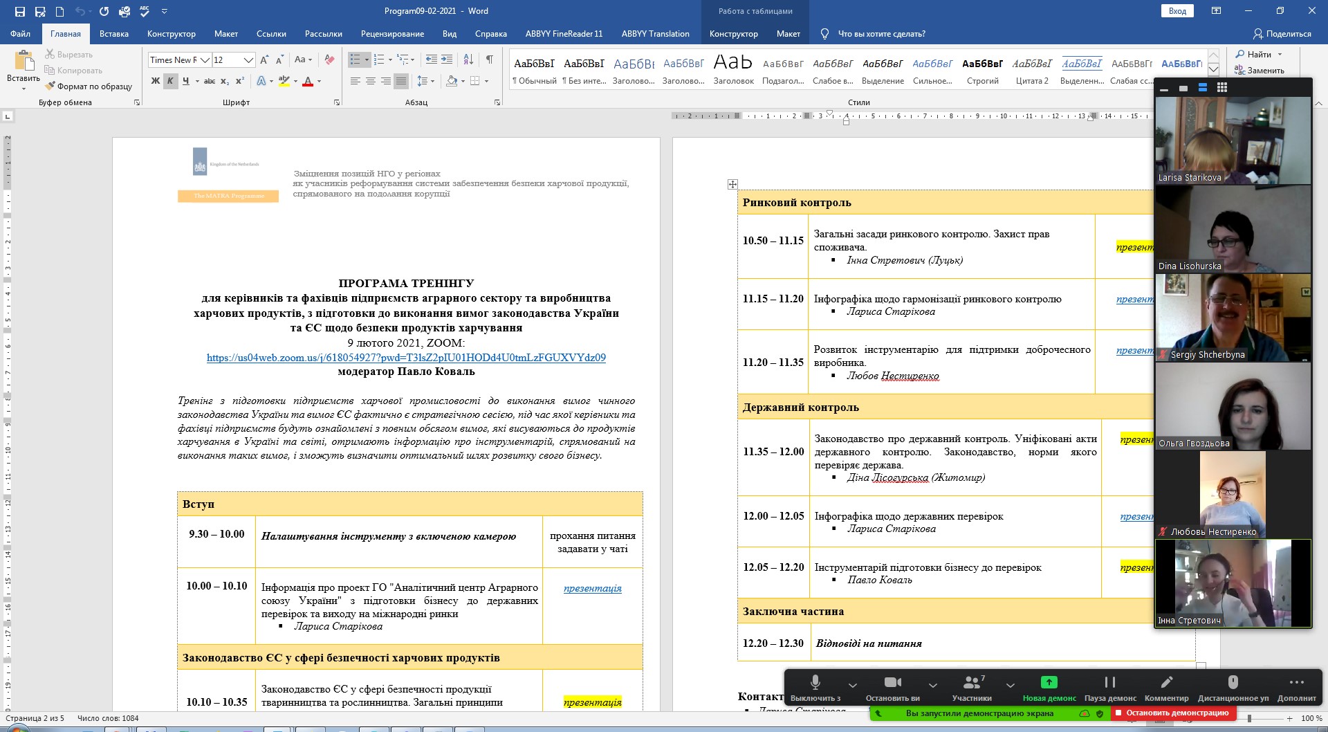Apply subscript formatting
Screen dimensions: 1328x732
tap(225, 81)
